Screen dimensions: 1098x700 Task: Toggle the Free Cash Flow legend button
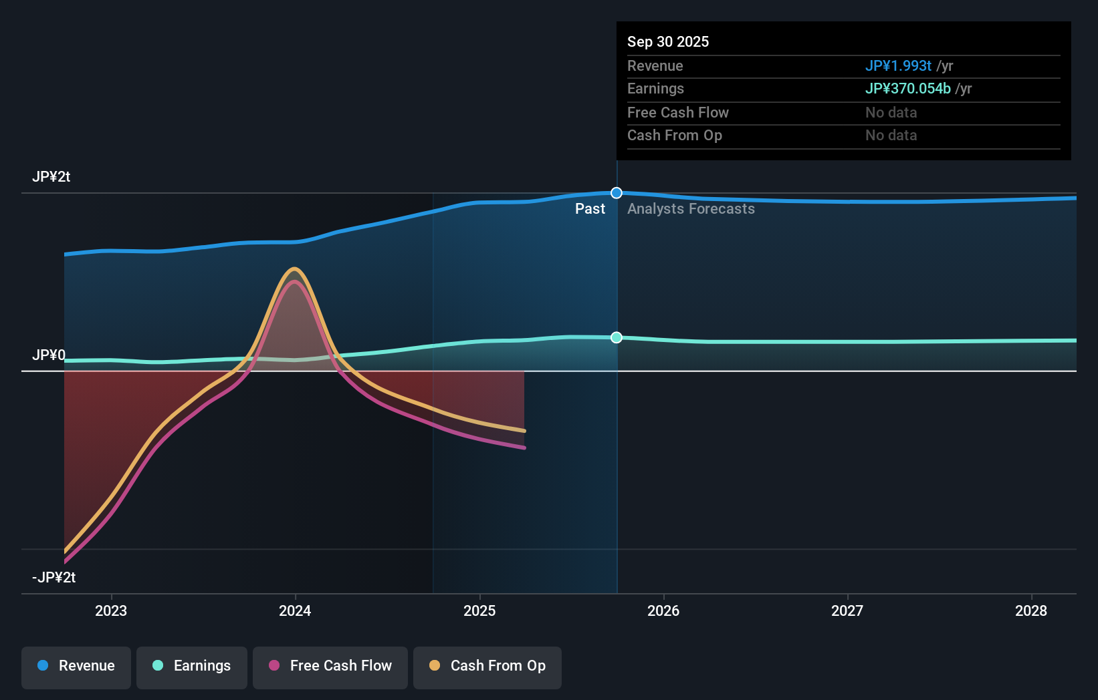[x=330, y=667]
